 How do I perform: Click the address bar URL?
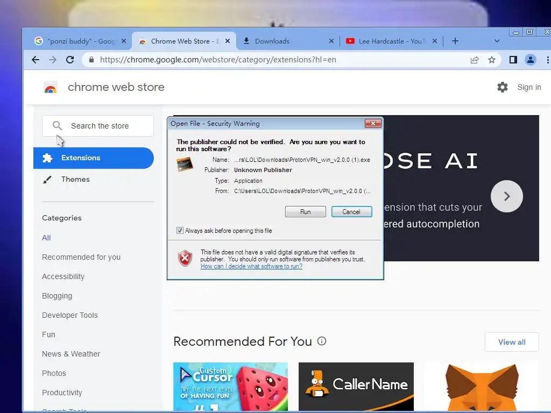pyautogui.click(x=218, y=60)
